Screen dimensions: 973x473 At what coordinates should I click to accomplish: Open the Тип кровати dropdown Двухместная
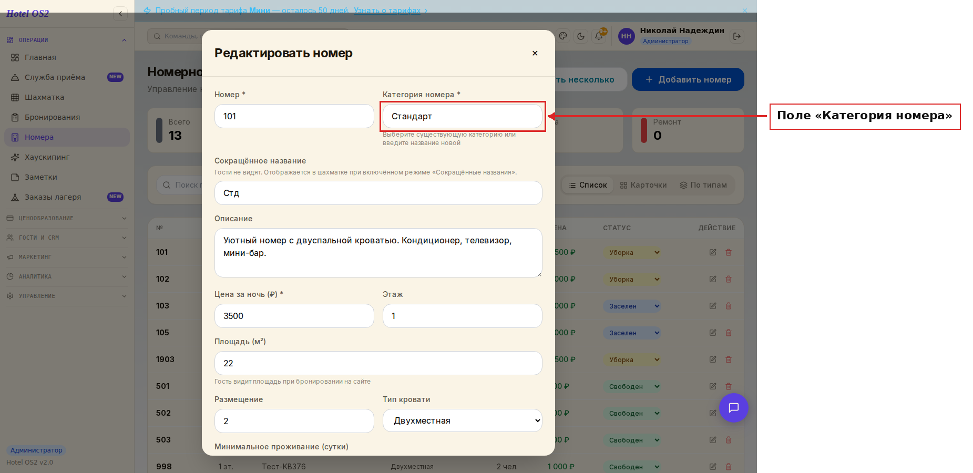pyautogui.click(x=463, y=420)
